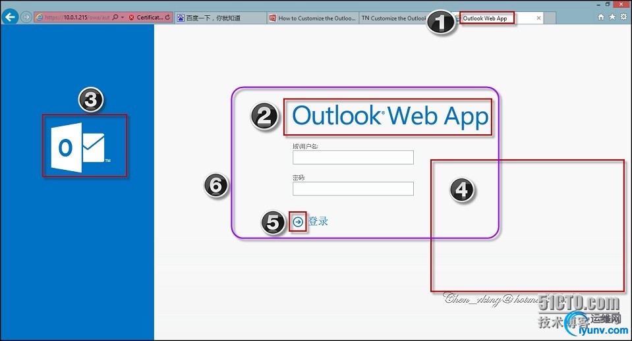Refresh the page with the reload icon
Viewport: 632px width, 341px height.
167,17
